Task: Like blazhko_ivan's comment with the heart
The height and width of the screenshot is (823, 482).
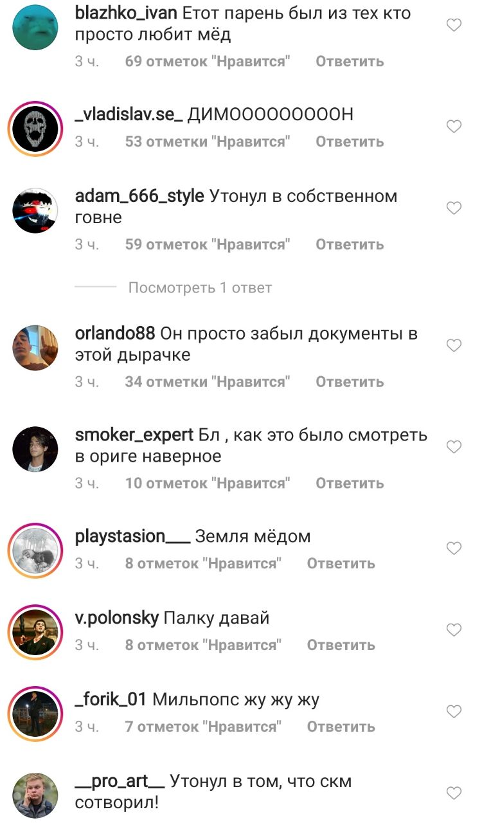Action: click(x=454, y=25)
